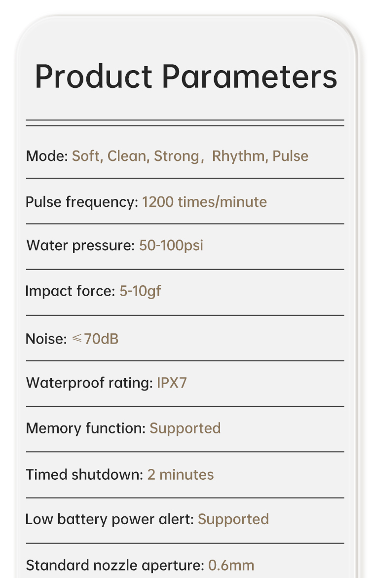Click the Memory function label
370x578 pixels.
[x=86, y=428]
